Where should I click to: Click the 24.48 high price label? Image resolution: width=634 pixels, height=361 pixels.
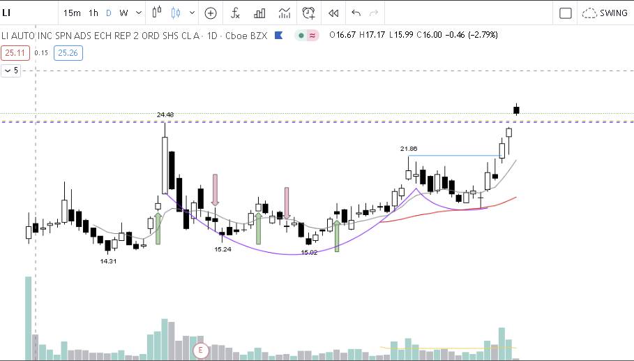[x=165, y=115]
